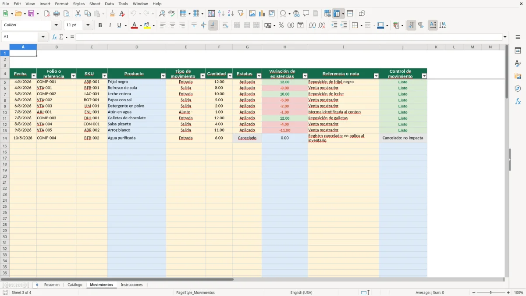Image resolution: width=526 pixels, height=296 pixels.
Task: Click the Clear Direct Formatting icon
Action: 122,14
